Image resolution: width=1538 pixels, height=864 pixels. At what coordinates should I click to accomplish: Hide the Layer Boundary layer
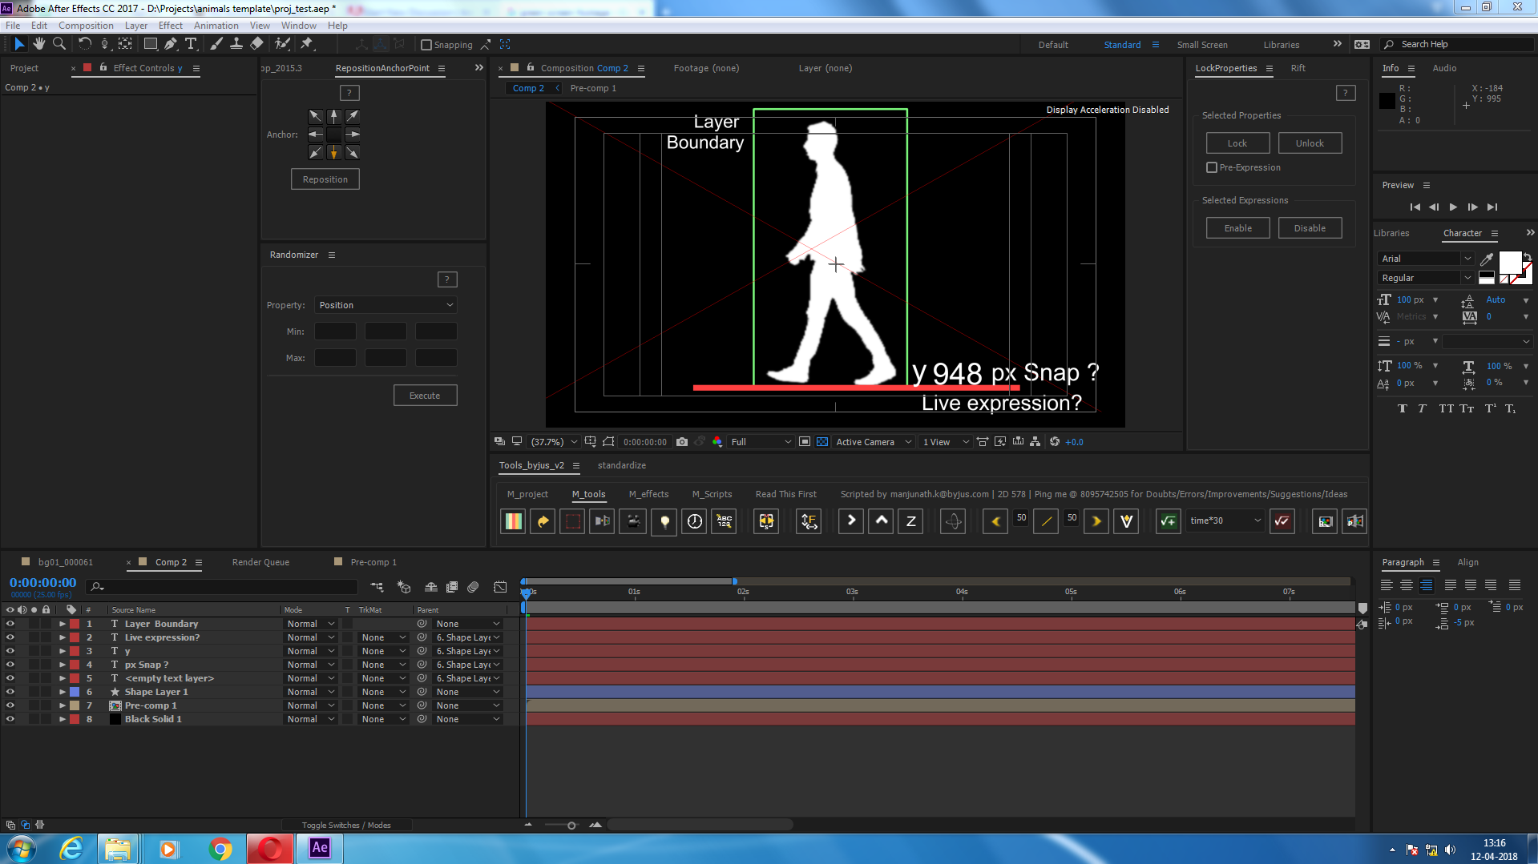(10, 624)
